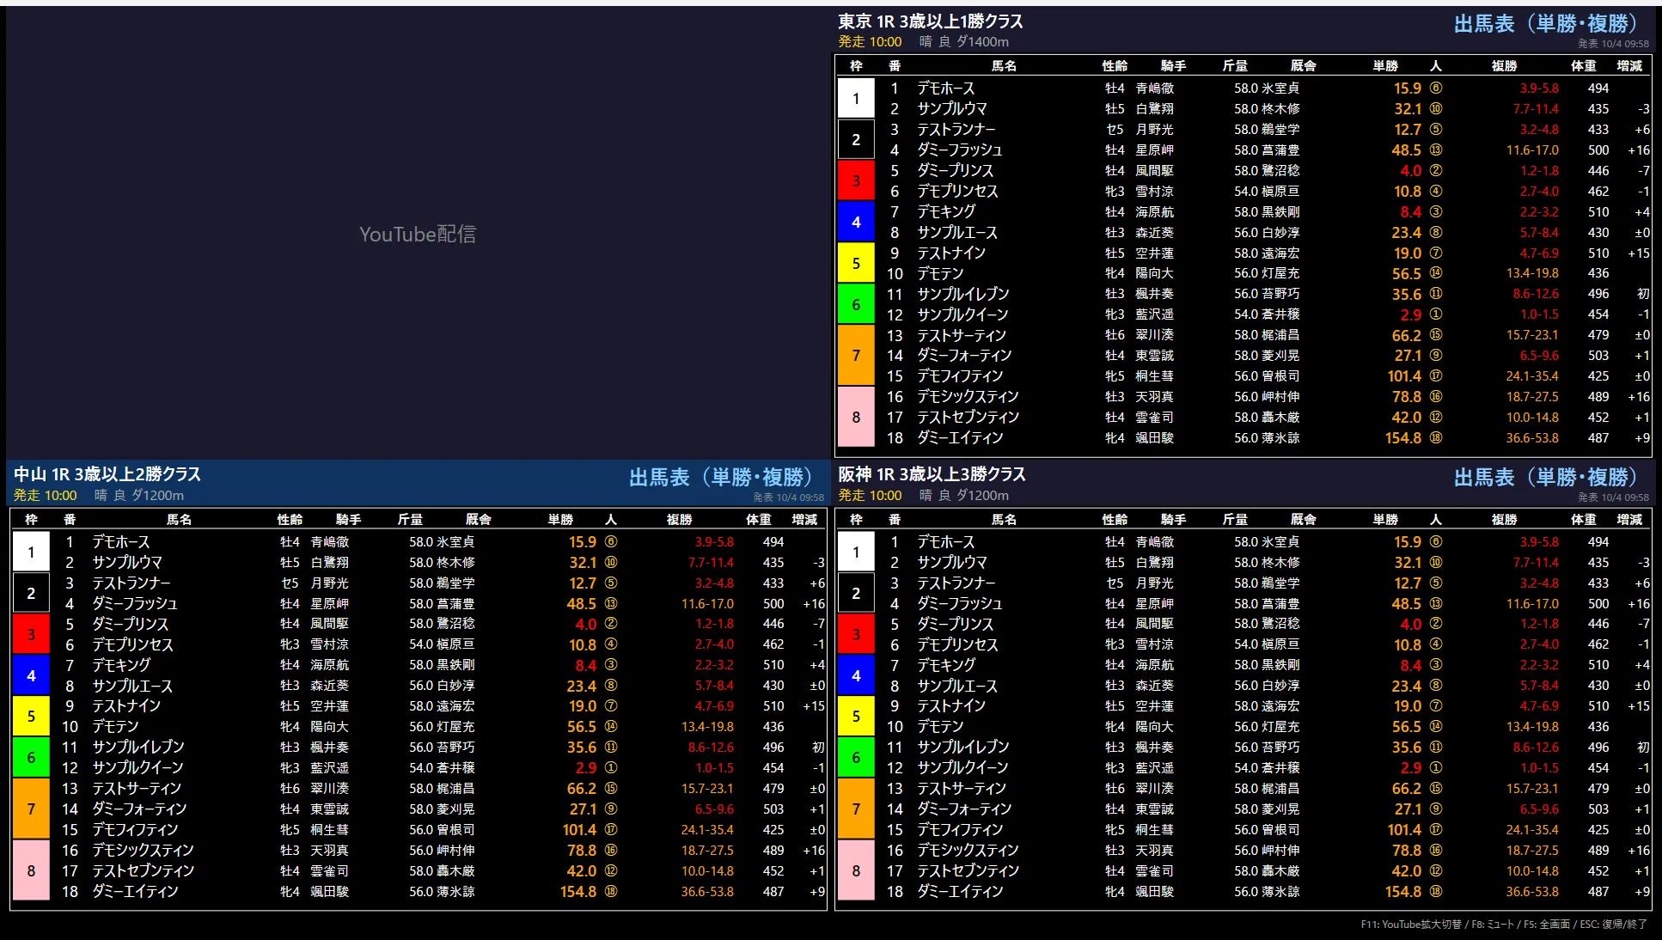This screenshot has width=1662, height=940.
Task: Click the YouTube配信 video placeholder area
Action: 417,233
